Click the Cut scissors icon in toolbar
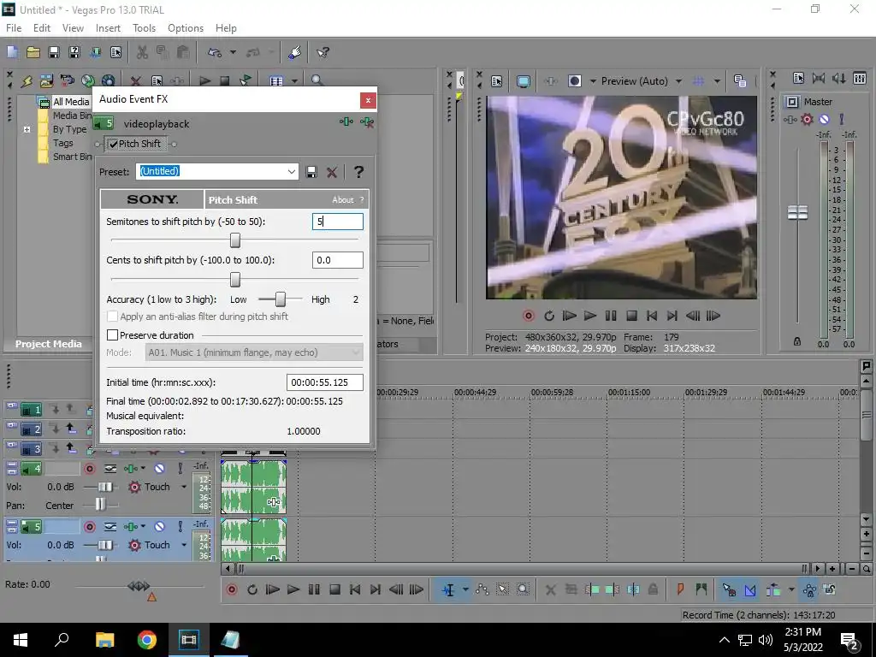Screen dimensions: 876x657 pyautogui.click(x=142, y=52)
